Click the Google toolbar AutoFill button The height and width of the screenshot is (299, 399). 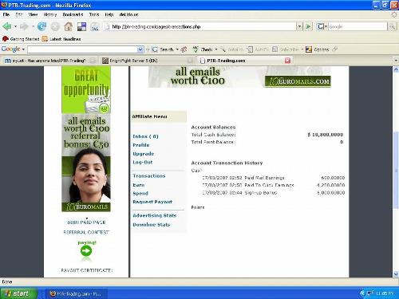tap(258, 49)
